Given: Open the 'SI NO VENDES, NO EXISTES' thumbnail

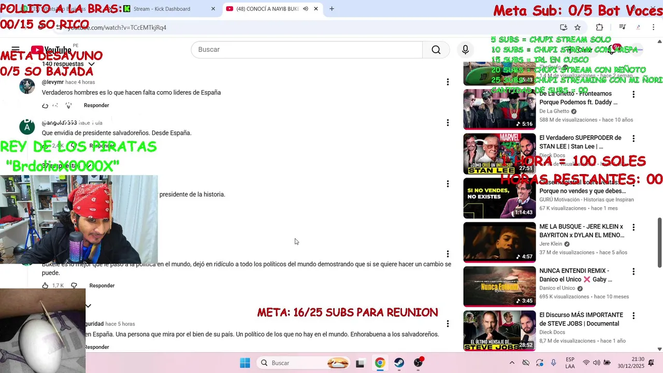Looking at the screenshot, I should 499,198.
